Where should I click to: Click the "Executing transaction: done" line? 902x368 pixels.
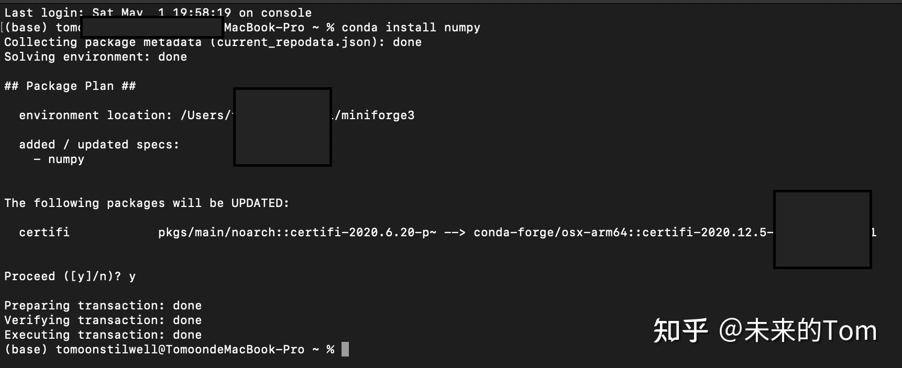[103, 335]
